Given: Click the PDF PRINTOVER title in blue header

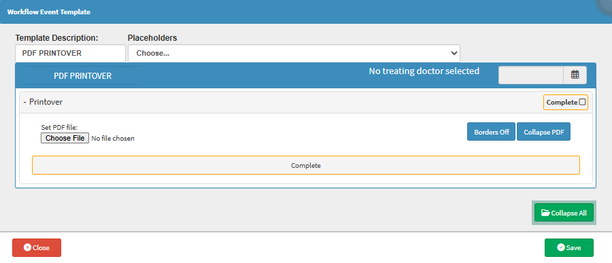Looking at the screenshot, I should (x=82, y=75).
